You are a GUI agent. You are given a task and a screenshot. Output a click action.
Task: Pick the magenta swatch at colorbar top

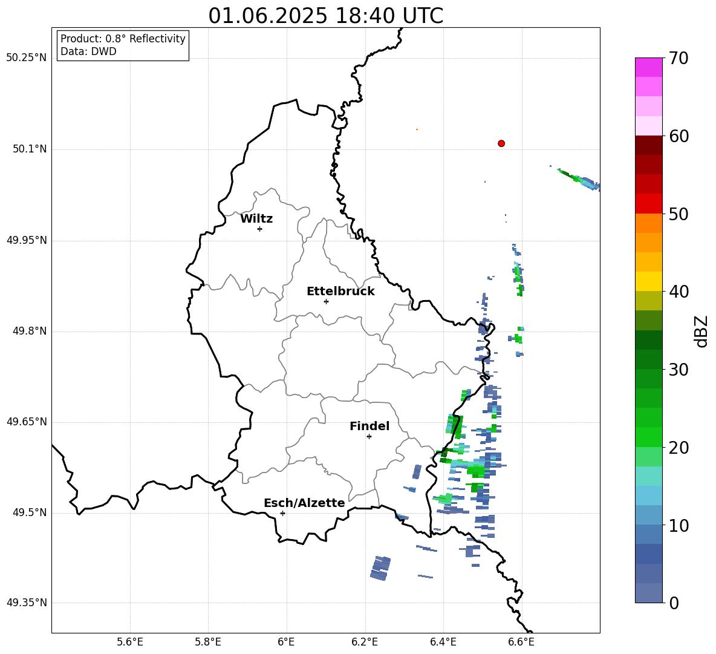pyautogui.click(x=648, y=68)
